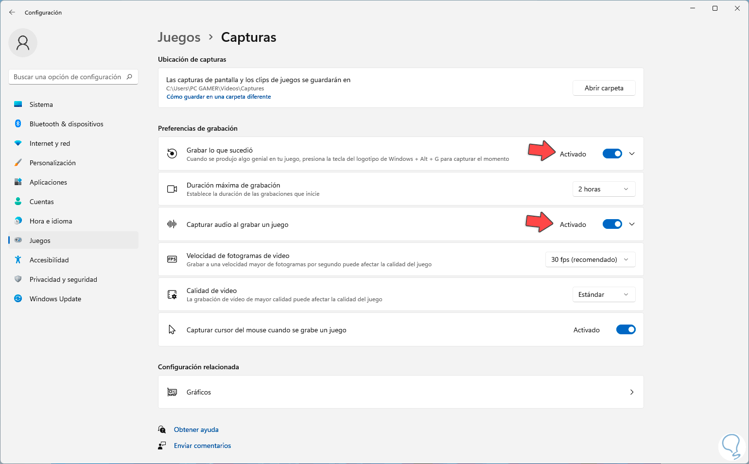Screen dimensions: 749x464
Task: Open the Estándar video quality dropdown
Action: pos(604,294)
